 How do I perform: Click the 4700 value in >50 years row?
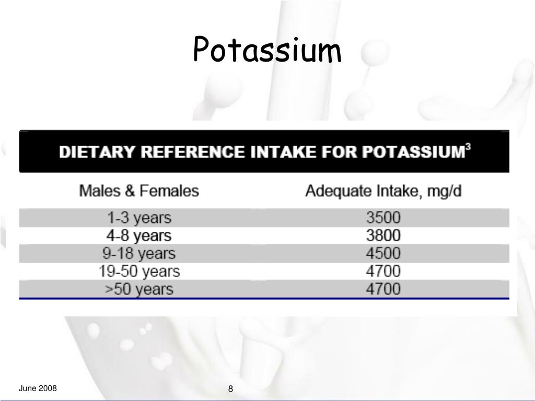click(x=383, y=289)
